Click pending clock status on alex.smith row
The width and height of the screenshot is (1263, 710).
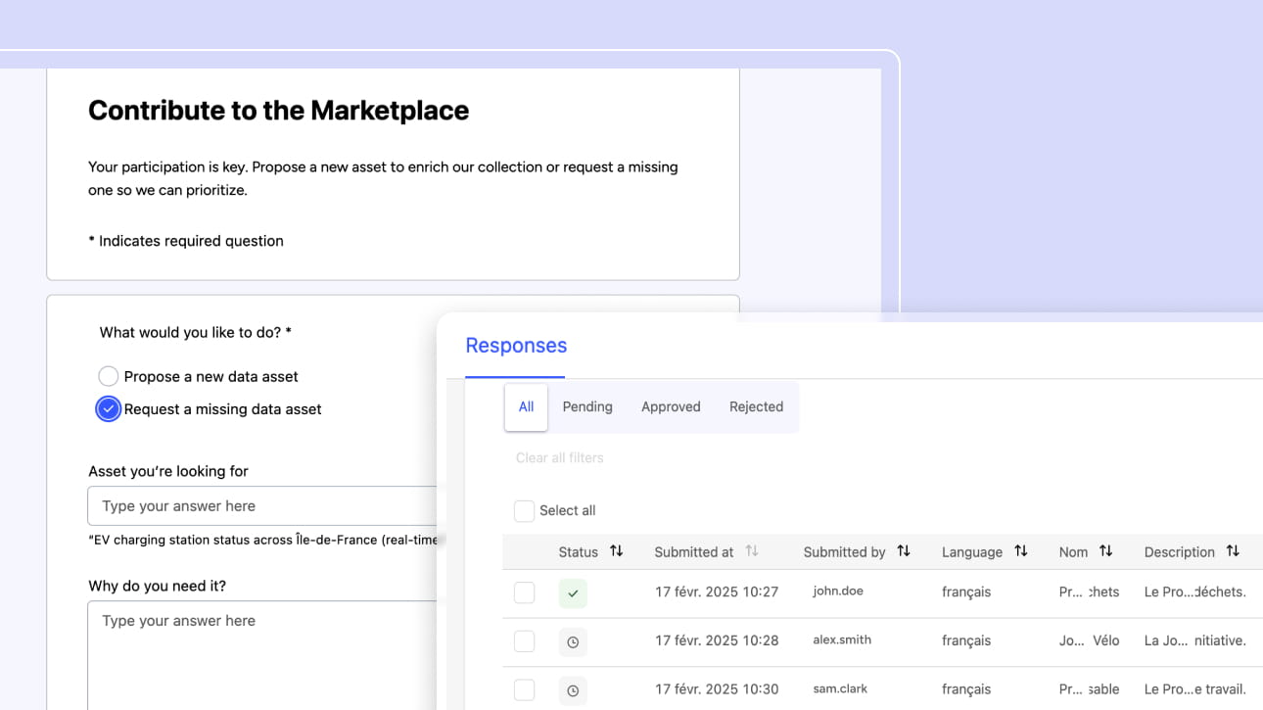click(573, 641)
